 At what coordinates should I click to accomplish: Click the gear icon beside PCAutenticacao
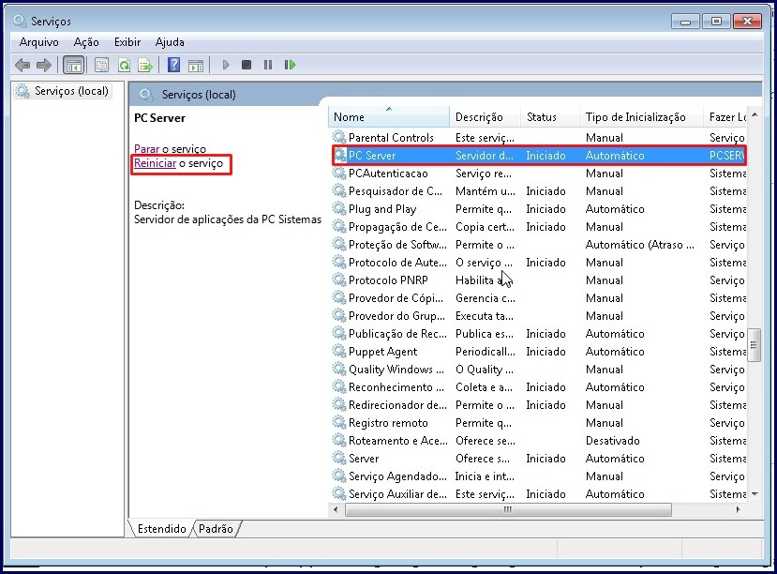[339, 173]
